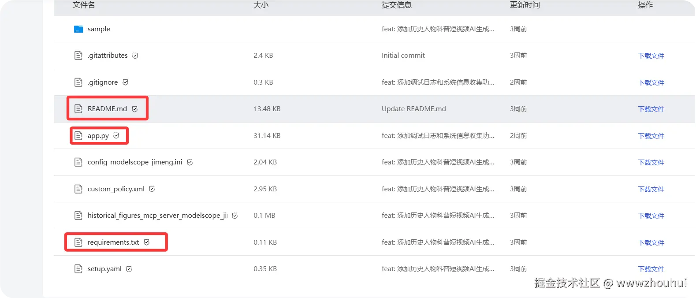The width and height of the screenshot is (696, 298).
Task: Click the sample folder icon
Action: pyautogui.click(x=78, y=29)
